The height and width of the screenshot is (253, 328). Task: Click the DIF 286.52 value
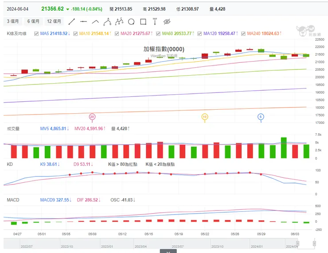[89, 200]
